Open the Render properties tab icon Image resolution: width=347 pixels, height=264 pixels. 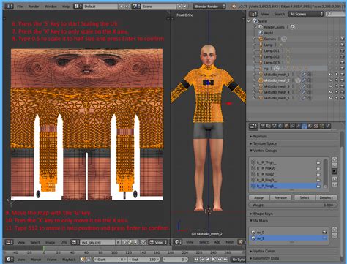tap(263, 126)
